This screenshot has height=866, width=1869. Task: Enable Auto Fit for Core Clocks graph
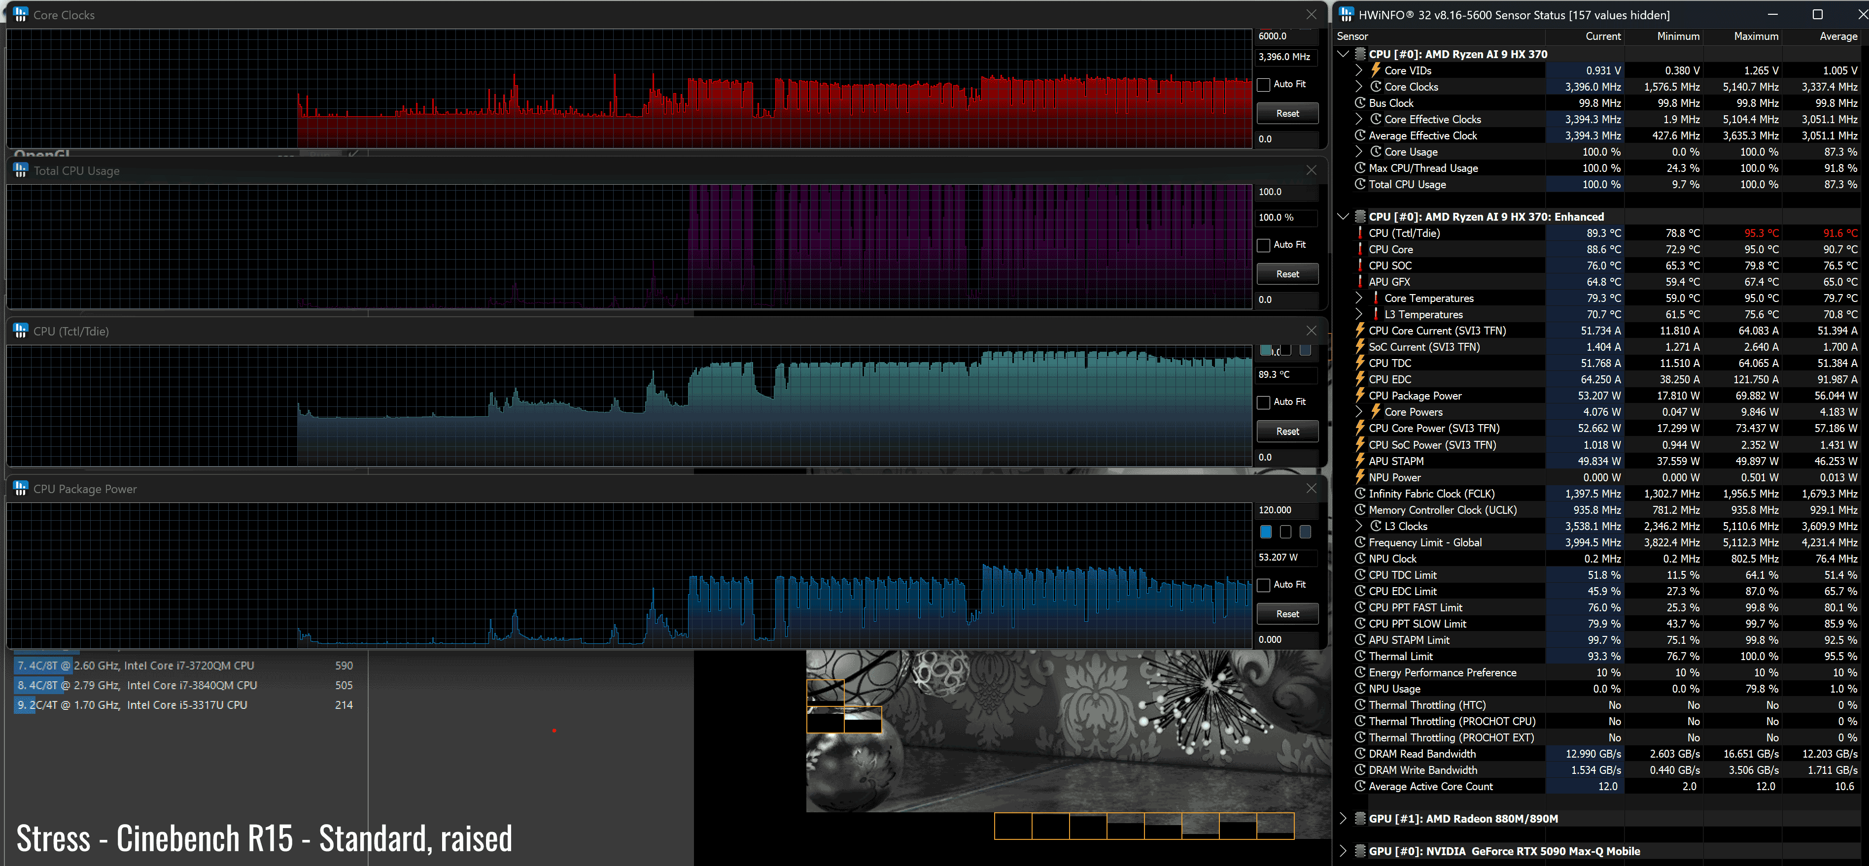click(x=1264, y=84)
